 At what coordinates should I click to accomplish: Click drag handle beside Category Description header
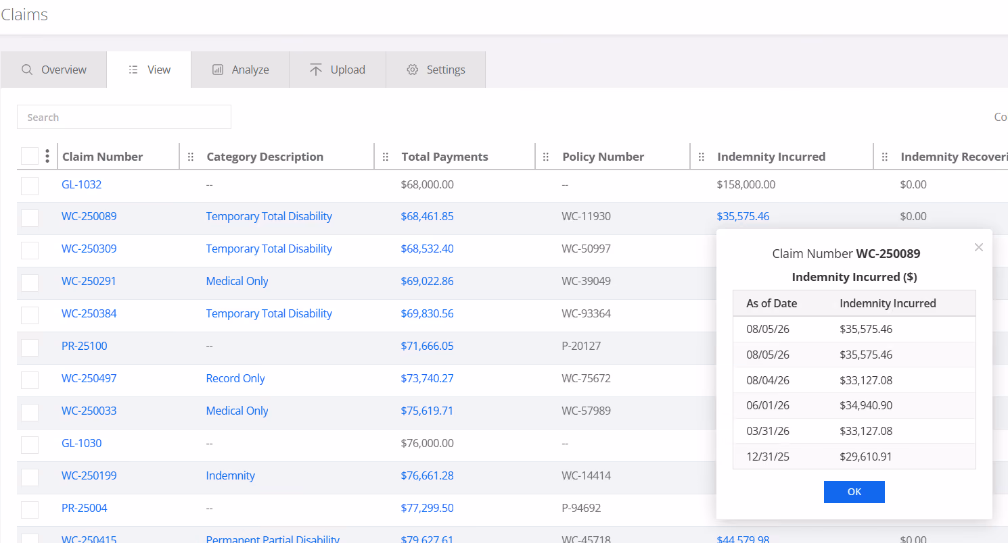[191, 157]
